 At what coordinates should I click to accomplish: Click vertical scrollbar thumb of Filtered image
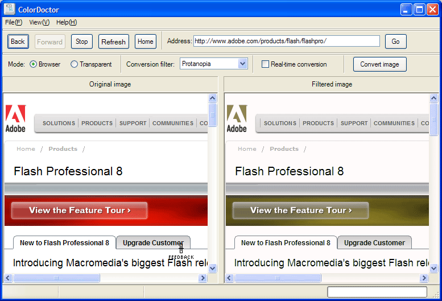click(x=434, y=119)
